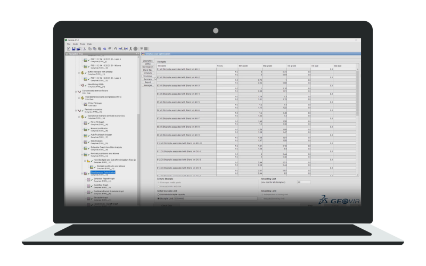Switch to the Selling tab
This screenshot has width=426, height=266.
pyautogui.click(x=148, y=64)
